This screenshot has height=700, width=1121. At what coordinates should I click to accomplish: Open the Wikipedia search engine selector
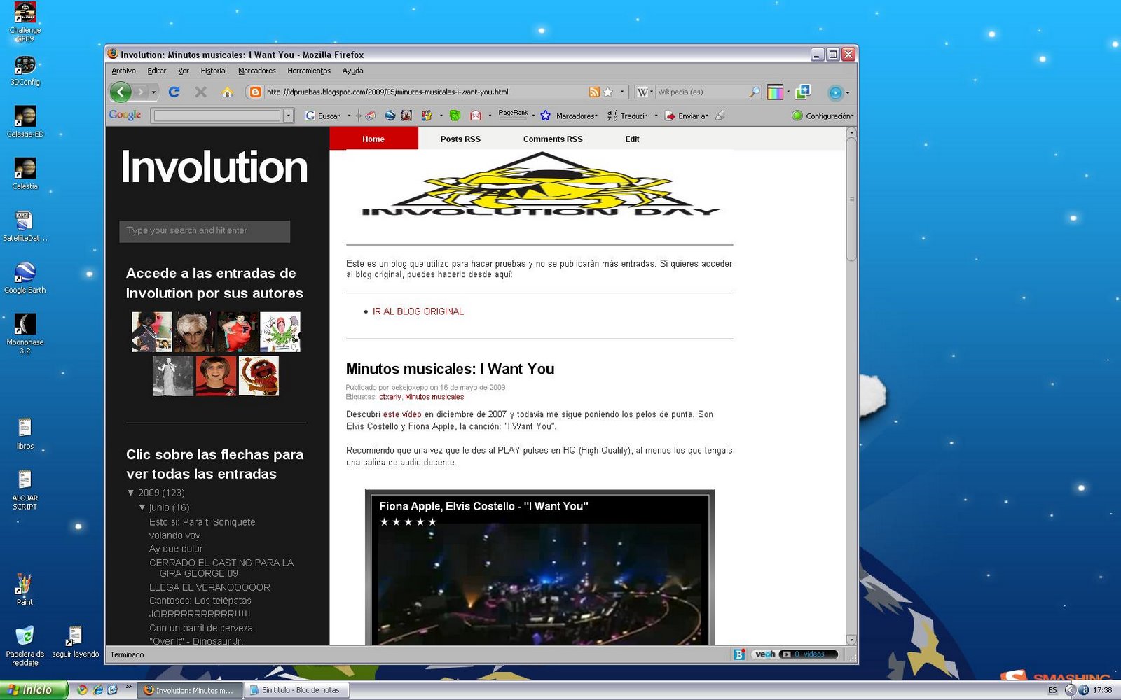pyautogui.click(x=645, y=92)
